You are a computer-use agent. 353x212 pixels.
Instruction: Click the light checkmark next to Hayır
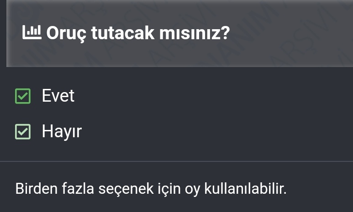point(23,132)
